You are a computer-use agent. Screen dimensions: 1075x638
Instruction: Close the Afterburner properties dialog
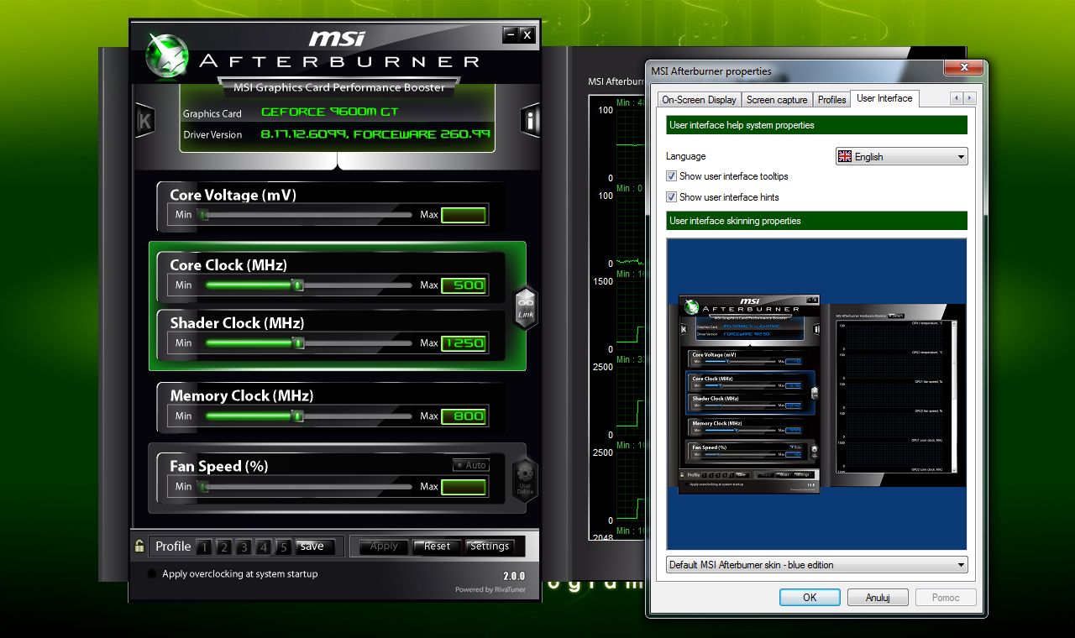pos(963,68)
